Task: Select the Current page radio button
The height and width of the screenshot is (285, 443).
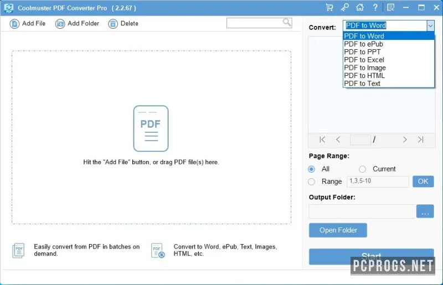Action: point(362,169)
